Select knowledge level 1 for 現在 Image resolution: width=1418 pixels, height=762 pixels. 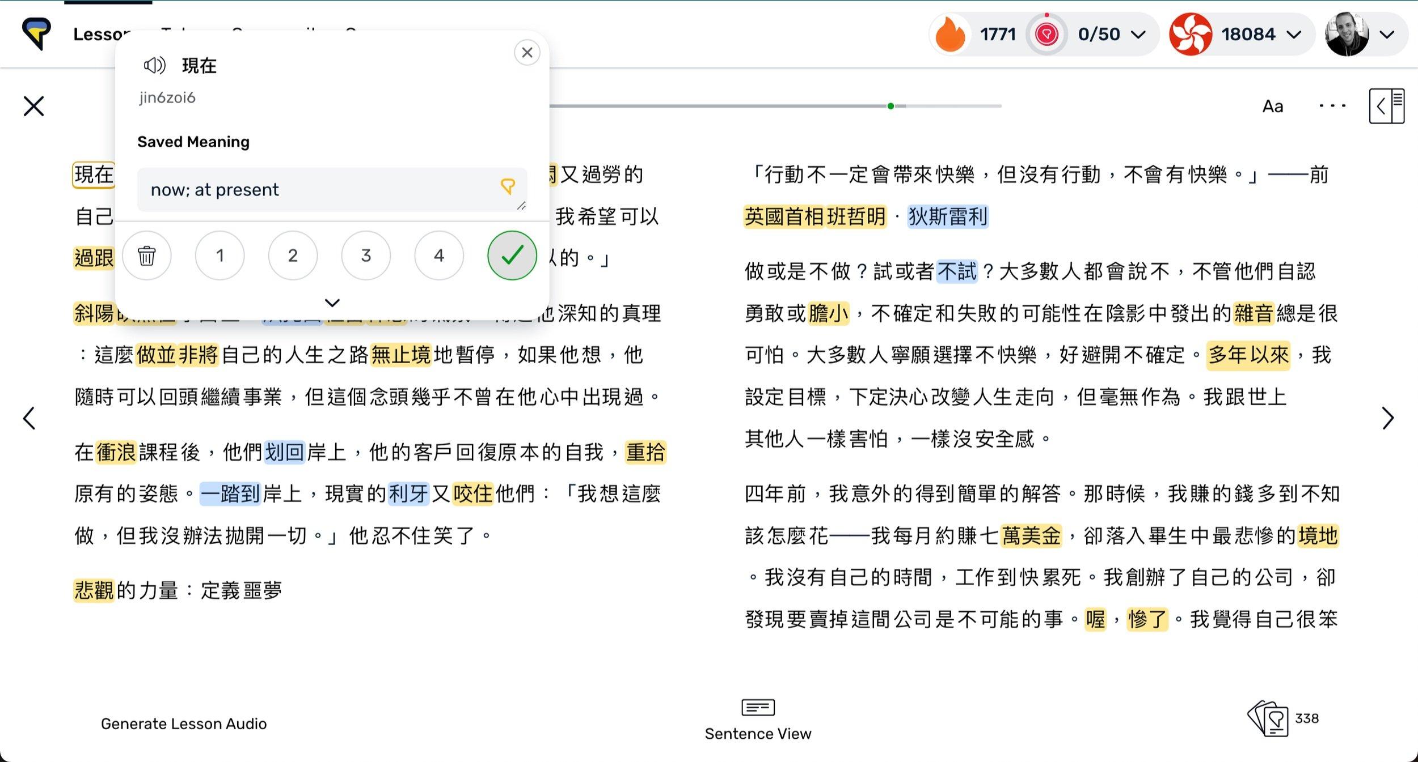(x=220, y=256)
